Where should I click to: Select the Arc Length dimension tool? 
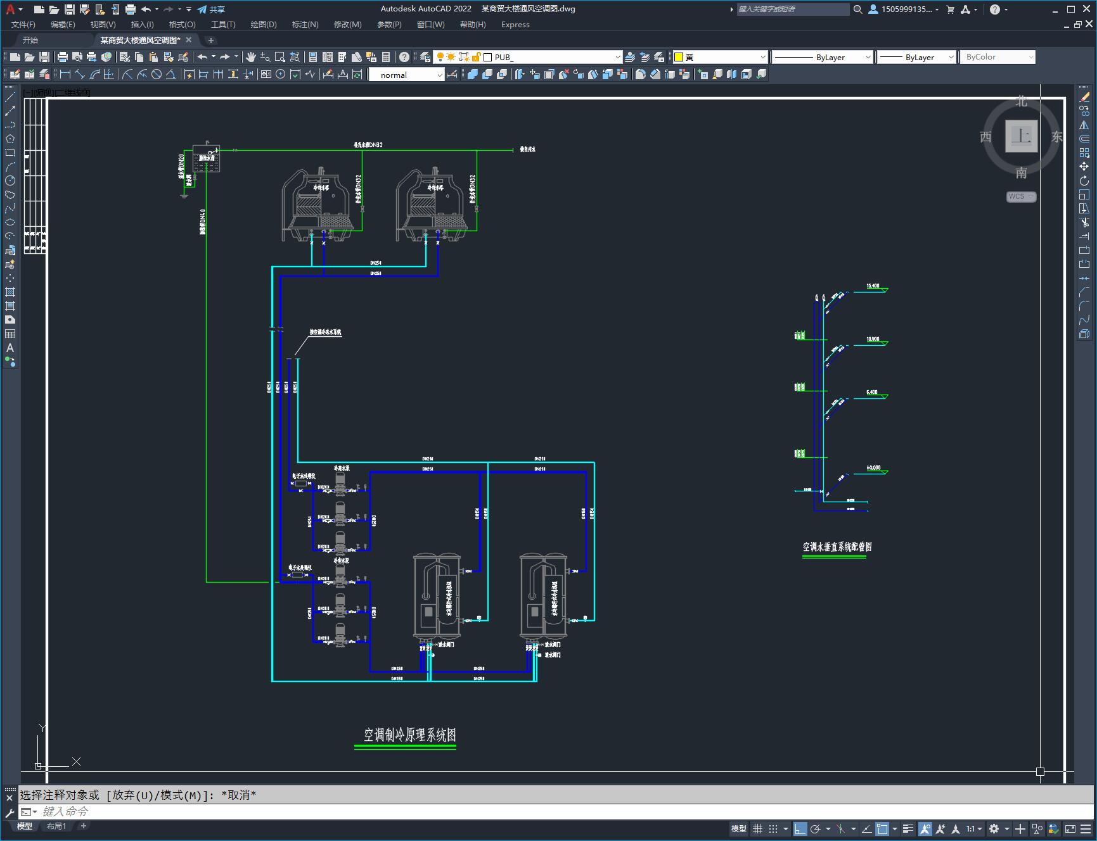click(94, 74)
